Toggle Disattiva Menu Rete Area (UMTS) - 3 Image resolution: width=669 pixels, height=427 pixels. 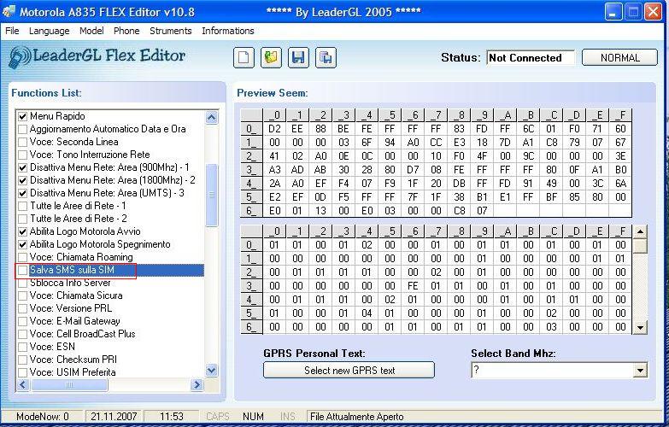click(22, 193)
